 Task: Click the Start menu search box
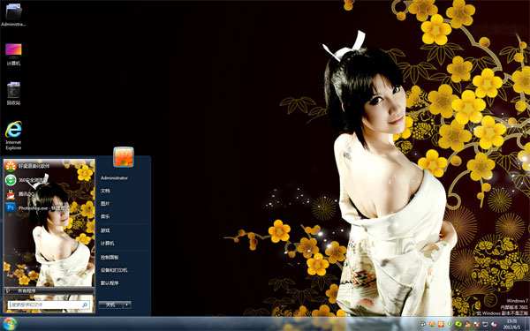click(49, 305)
